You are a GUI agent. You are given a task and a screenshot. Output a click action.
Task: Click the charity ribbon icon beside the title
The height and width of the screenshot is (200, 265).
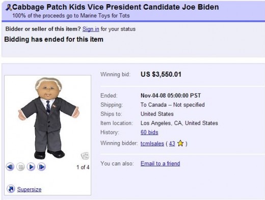pyautogui.click(x=9, y=8)
